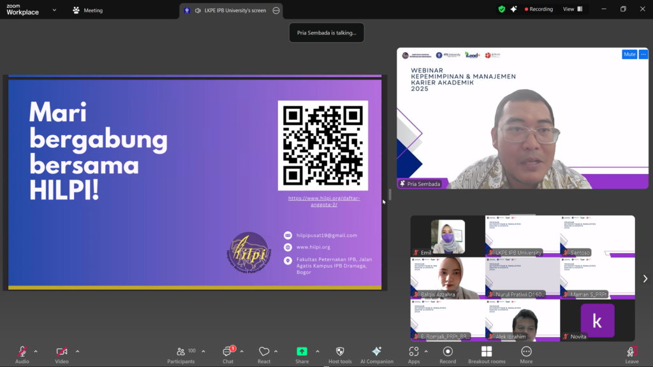Select the LKPE IPB University's screen tab
Screen dimensions: 653x367
point(231,10)
